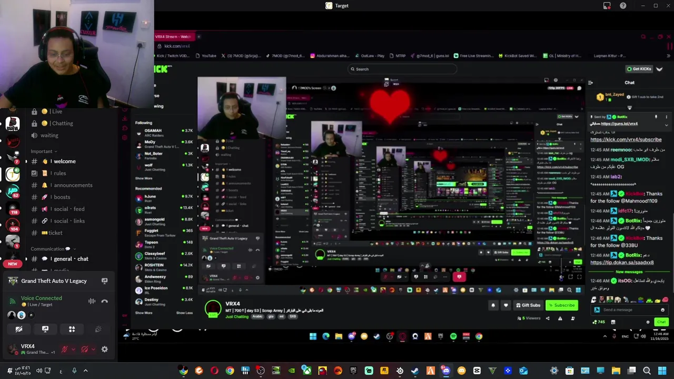This screenshot has width=674, height=379.
Task: Open kick.com/vrx4/subscribe chat link
Action: point(626,139)
